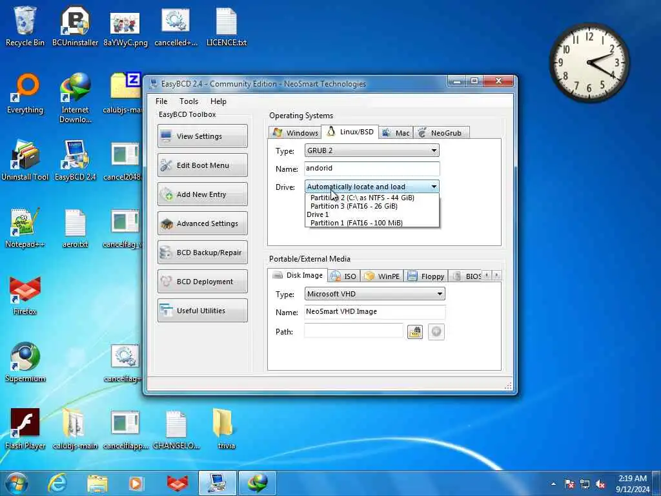Viewport: 661px width, 496px height.
Task: Open the Microsoft VHD type dropdown
Action: (375, 294)
